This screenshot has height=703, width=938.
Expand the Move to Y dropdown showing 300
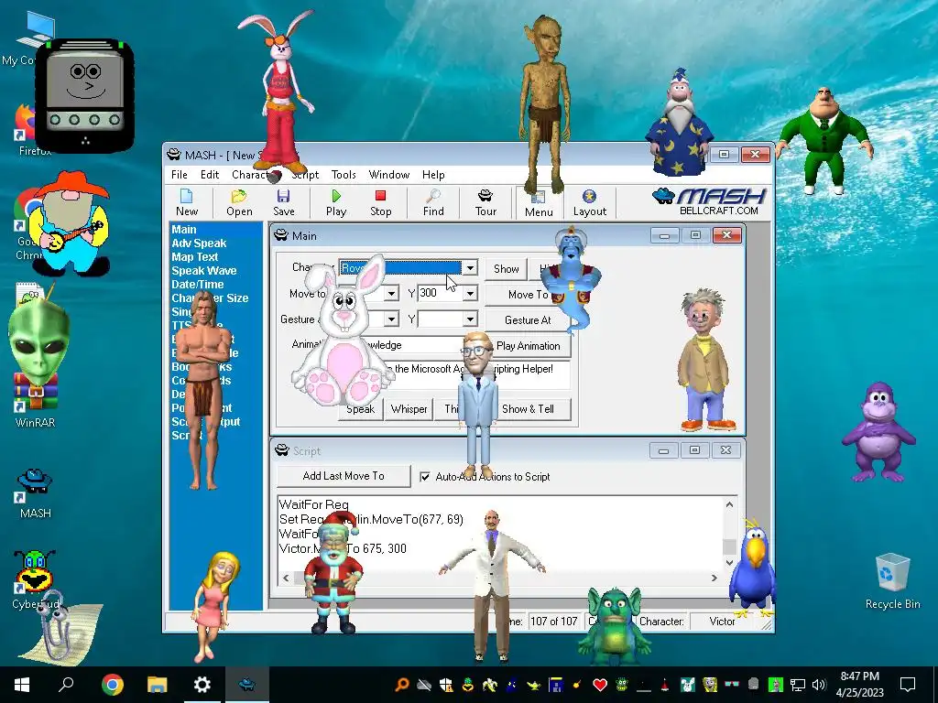(470, 293)
